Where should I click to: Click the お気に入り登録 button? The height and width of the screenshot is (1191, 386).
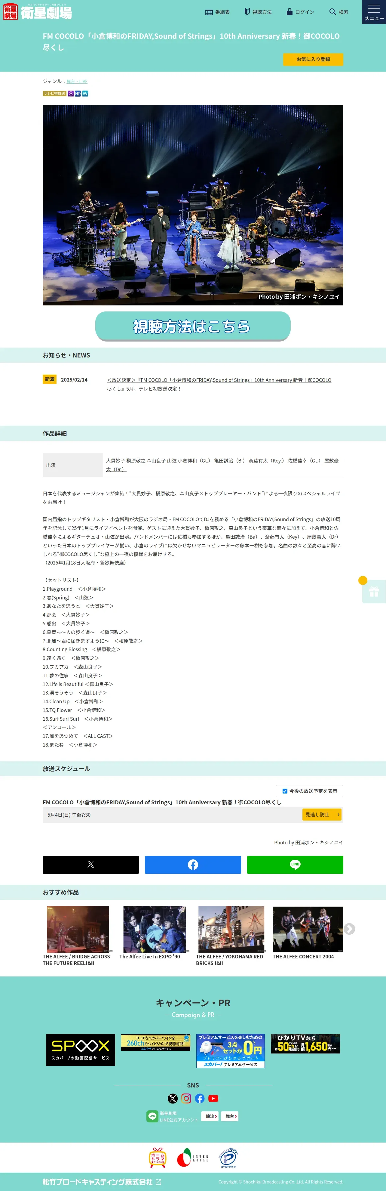coord(313,59)
